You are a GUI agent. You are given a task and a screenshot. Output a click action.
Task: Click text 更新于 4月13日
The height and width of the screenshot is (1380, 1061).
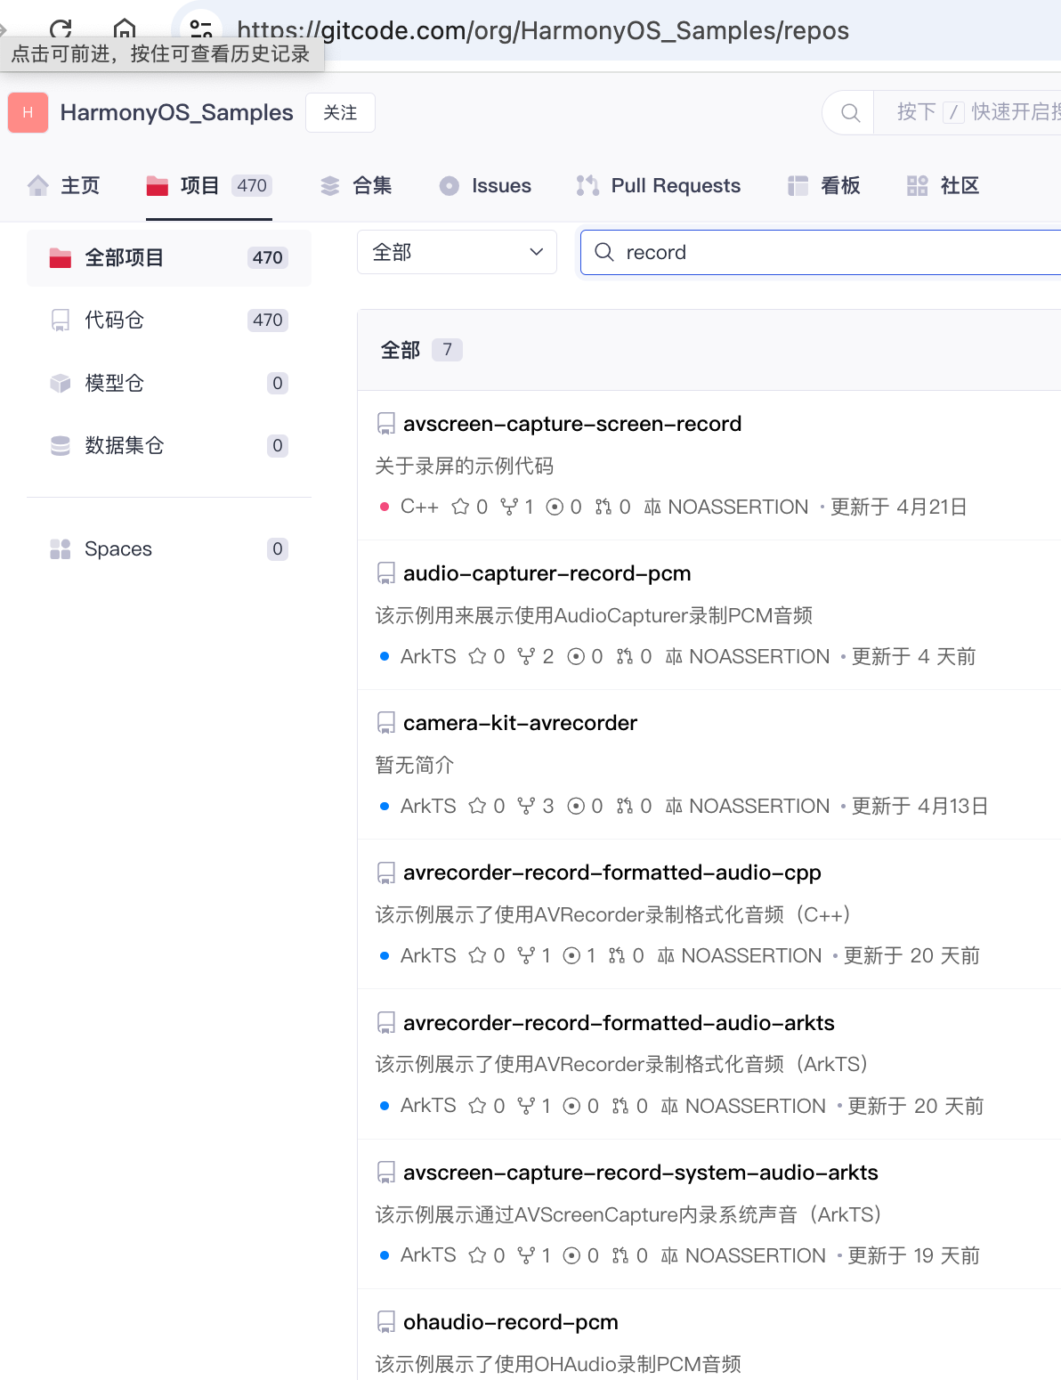point(920,806)
